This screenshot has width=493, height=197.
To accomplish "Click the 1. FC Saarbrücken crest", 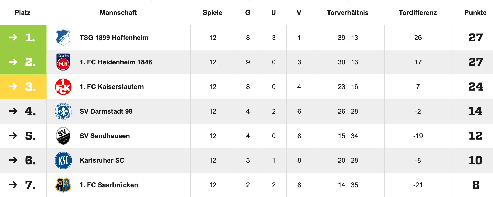I will (63, 185).
